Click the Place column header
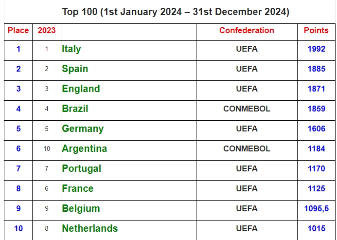Image resolution: width=337 pixels, height=240 pixels. 18,31
